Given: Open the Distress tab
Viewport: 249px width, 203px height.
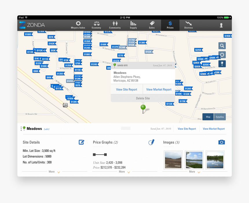Looking at the screenshot, I should [188, 25].
